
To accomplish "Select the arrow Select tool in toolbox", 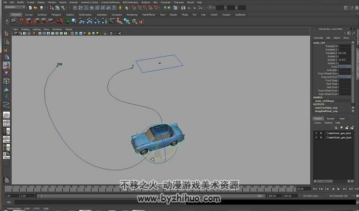I will point(6,33).
